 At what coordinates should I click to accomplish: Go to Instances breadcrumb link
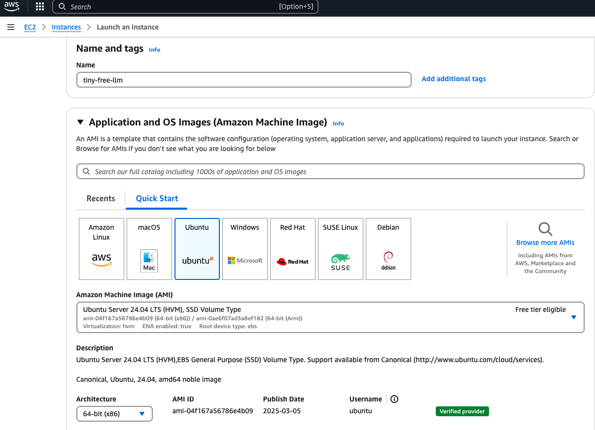[x=66, y=27]
